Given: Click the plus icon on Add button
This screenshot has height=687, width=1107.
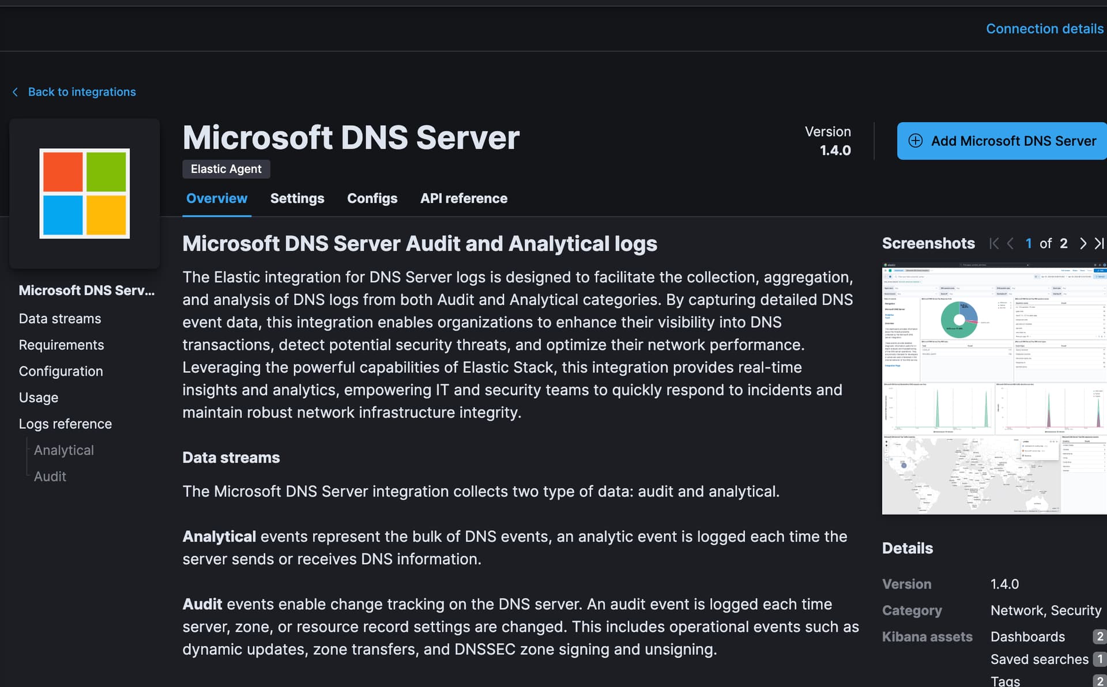Looking at the screenshot, I should coord(915,141).
